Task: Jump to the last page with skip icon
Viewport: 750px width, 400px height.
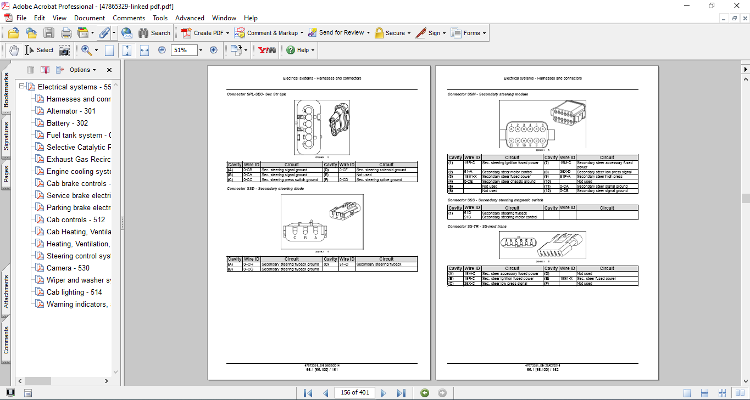Action: (x=402, y=392)
